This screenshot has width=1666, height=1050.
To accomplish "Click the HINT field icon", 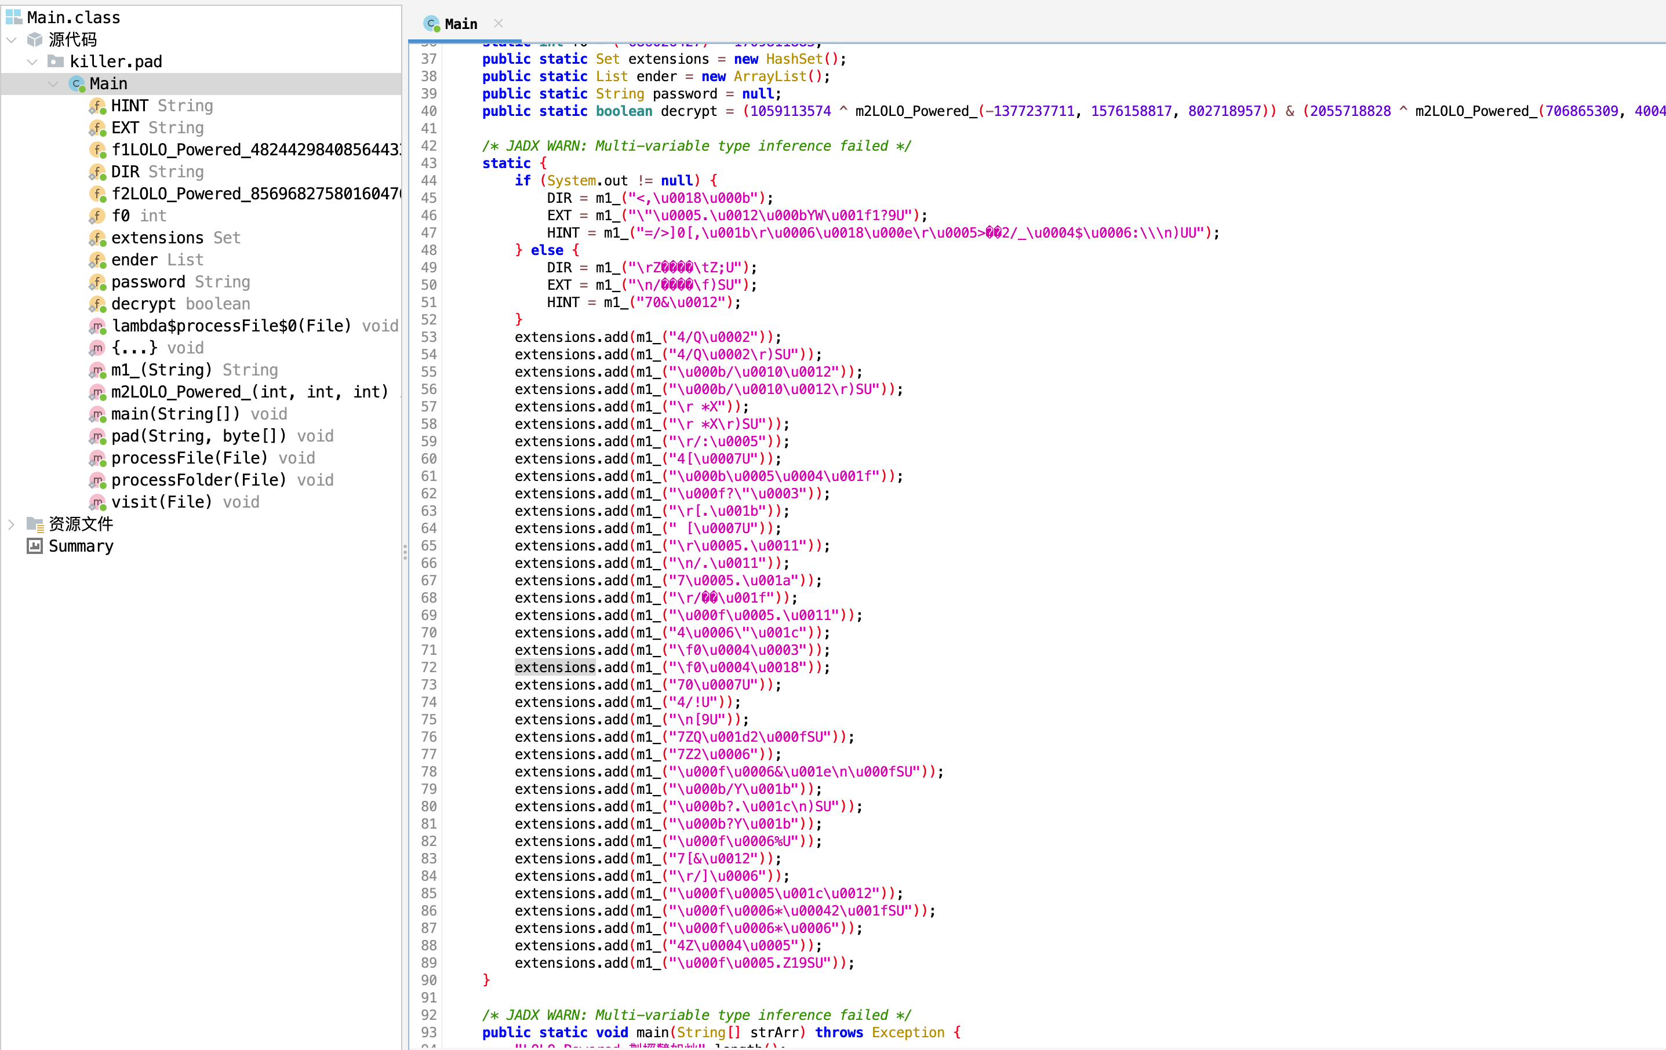I will click(97, 106).
